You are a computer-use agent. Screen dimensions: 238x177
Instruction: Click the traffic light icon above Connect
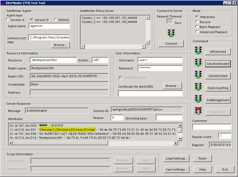coord(171,33)
